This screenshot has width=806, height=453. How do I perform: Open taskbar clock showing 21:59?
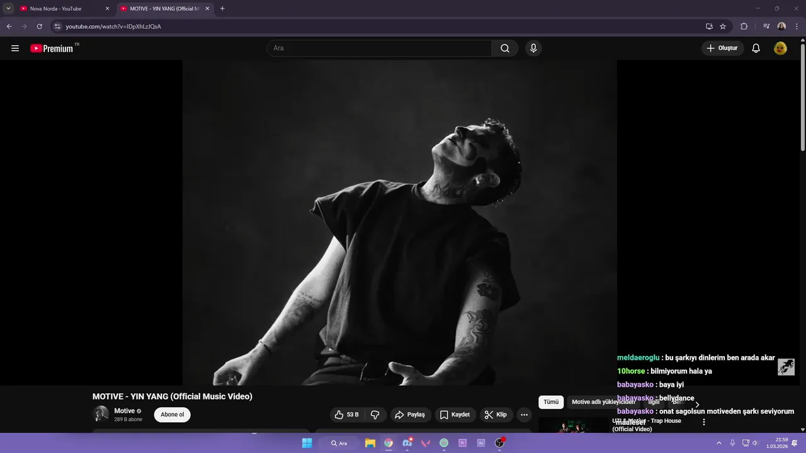point(776,443)
